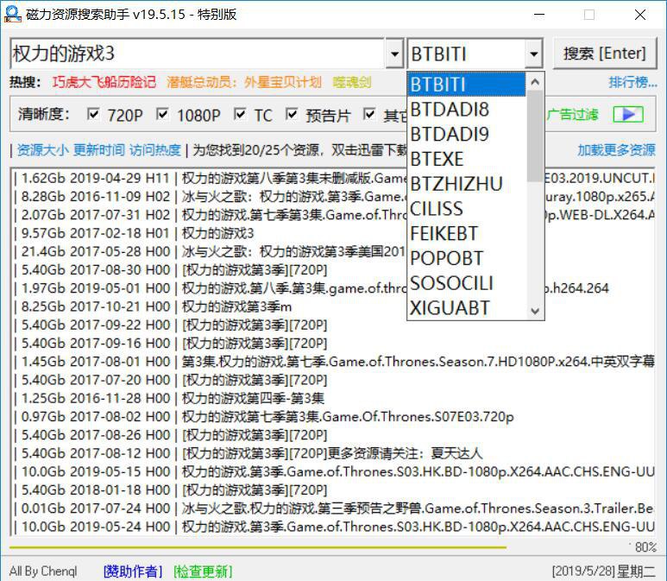Click the 80% progress label
The image size is (667, 581).
(645, 547)
